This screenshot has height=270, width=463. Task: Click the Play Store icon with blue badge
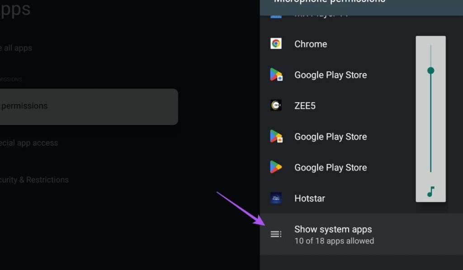(x=276, y=74)
